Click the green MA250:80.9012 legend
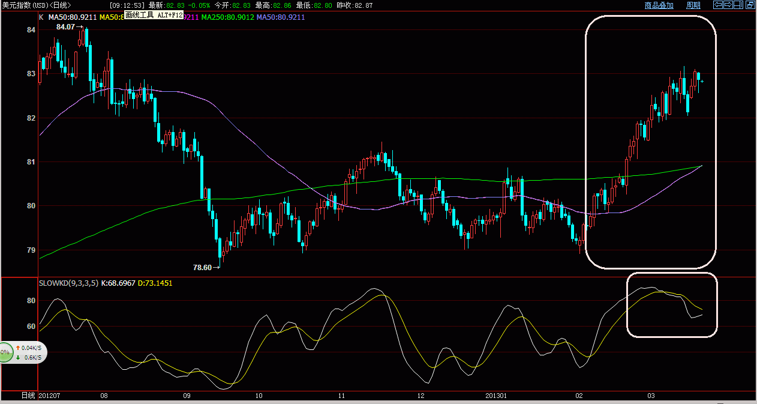This screenshot has width=757, height=404. tap(227, 17)
